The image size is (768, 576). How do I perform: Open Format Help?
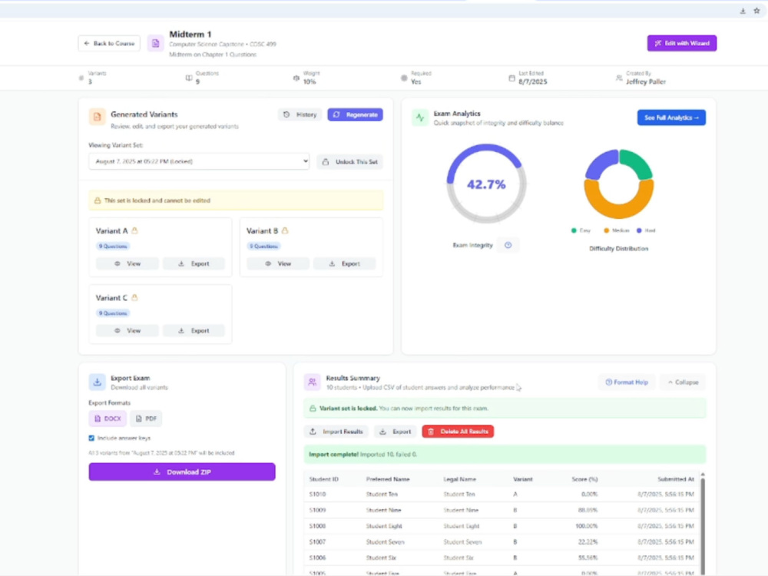pos(627,382)
